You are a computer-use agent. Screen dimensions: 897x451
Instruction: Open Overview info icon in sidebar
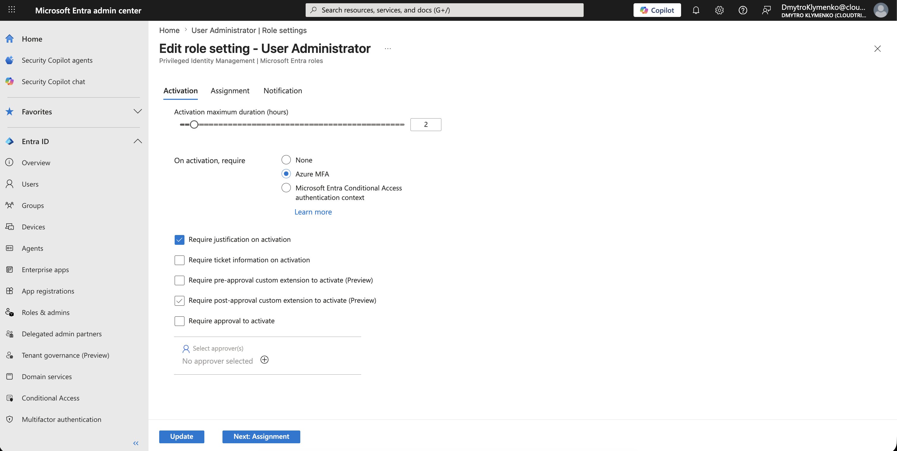coord(10,162)
